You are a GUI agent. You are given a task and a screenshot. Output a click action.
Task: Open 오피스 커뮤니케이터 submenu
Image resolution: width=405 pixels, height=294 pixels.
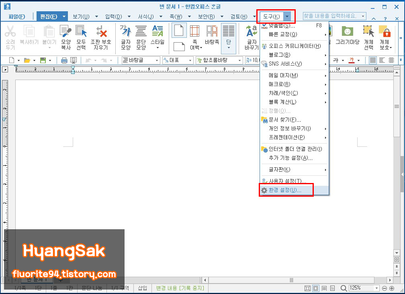click(x=294, y=46)
